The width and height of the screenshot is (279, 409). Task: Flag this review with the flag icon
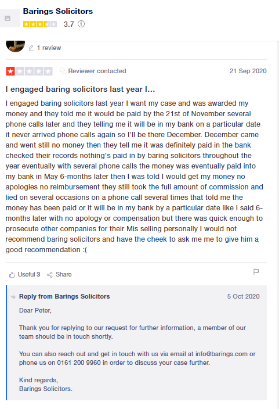256,272
